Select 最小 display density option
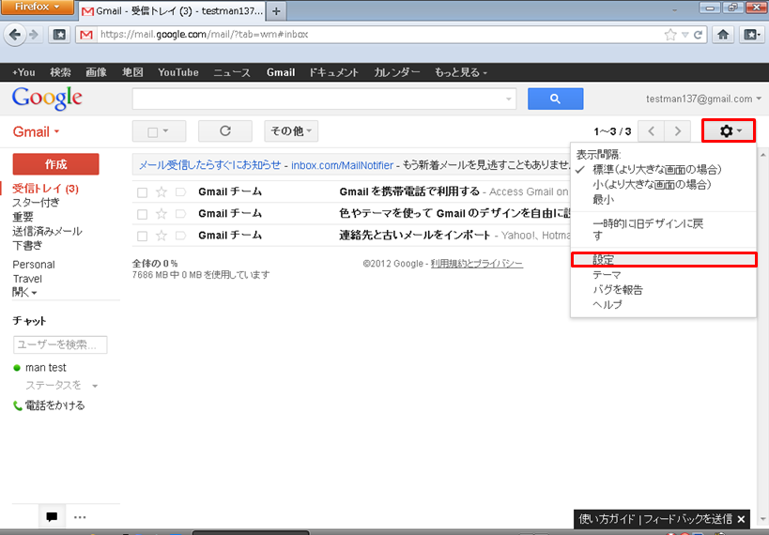 (603, 199)
